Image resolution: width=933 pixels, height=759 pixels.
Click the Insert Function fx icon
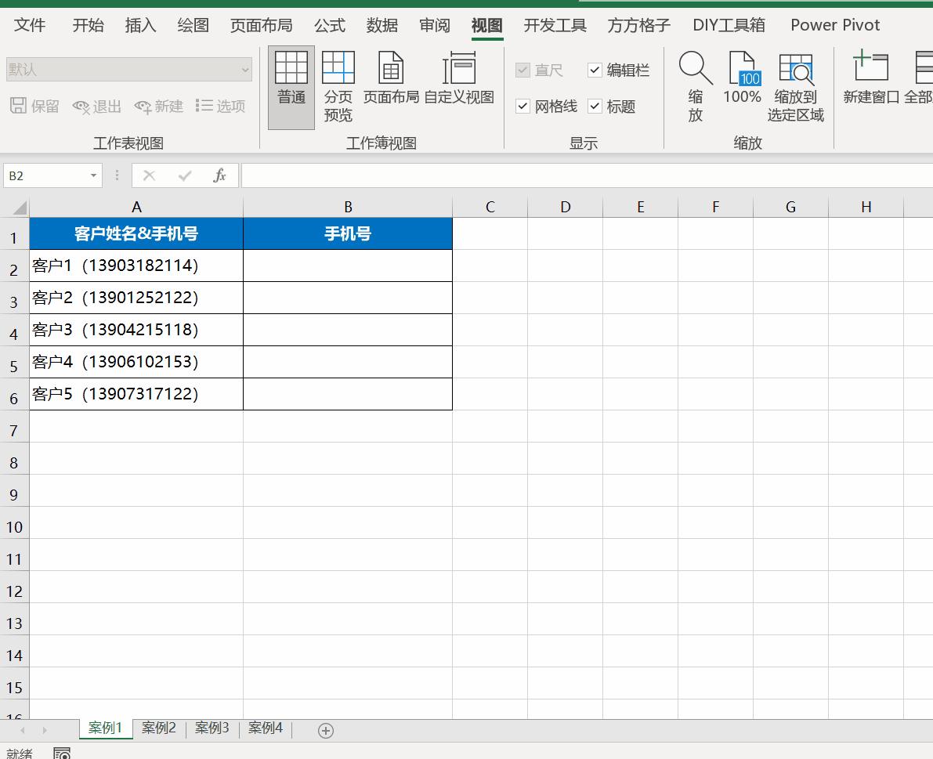tap(219, 175)
